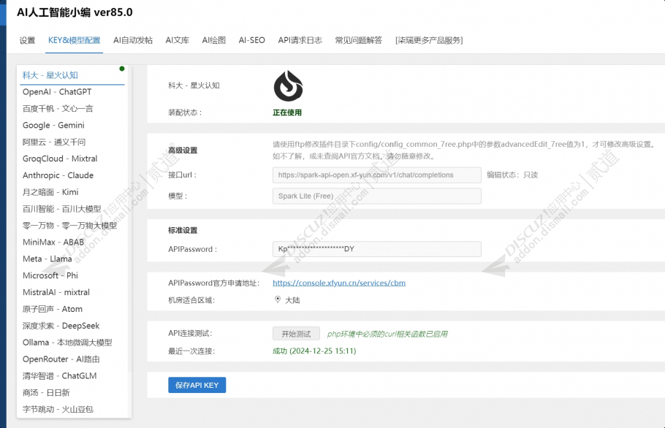Click the location pin icon beside 大陆
Image resolution: width=665 pixels, height=428 pixels.
pyautogui.click(x=278, y=299)
